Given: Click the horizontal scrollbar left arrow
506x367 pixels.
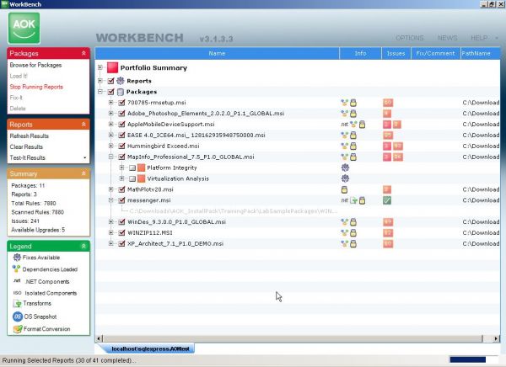Looking at the screenshot, I should [99, 338].
